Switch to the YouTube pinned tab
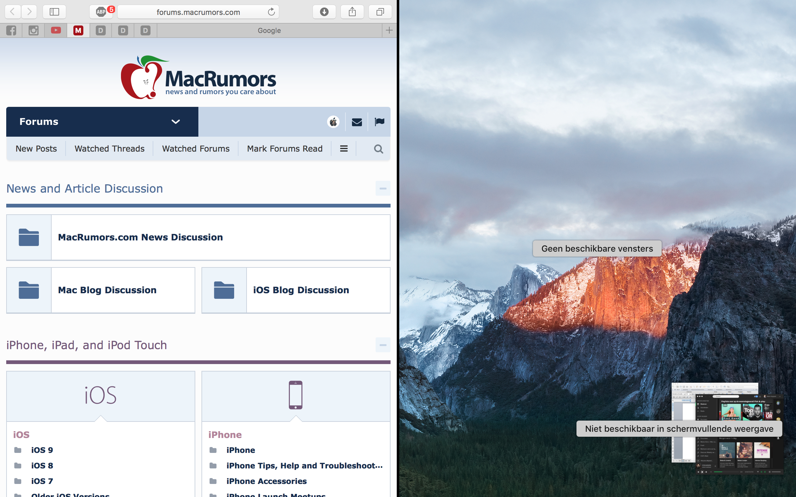This screenshot has width=796, height=497. pyautogui.click(x=56, y=30)
